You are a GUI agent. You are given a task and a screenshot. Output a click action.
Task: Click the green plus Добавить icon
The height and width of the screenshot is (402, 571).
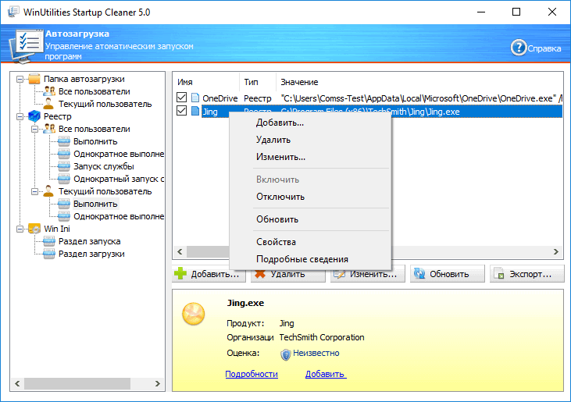click(180, 273)
